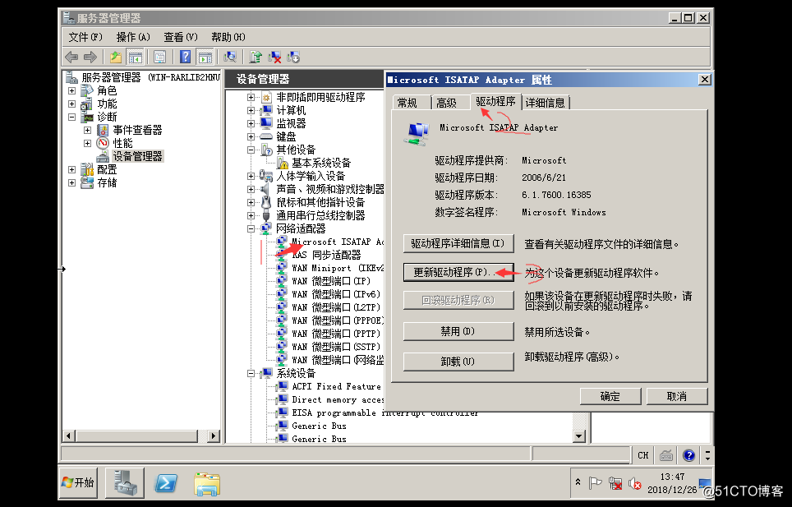Click the language bar keyboard icon
The image size is (792, 507).
(x=666, y=455)
